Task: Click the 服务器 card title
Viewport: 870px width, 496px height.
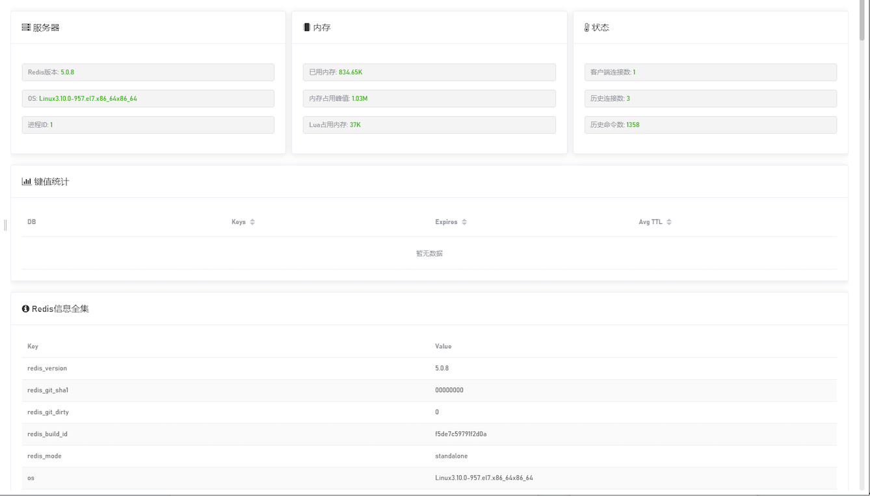Action: (46, 27)
